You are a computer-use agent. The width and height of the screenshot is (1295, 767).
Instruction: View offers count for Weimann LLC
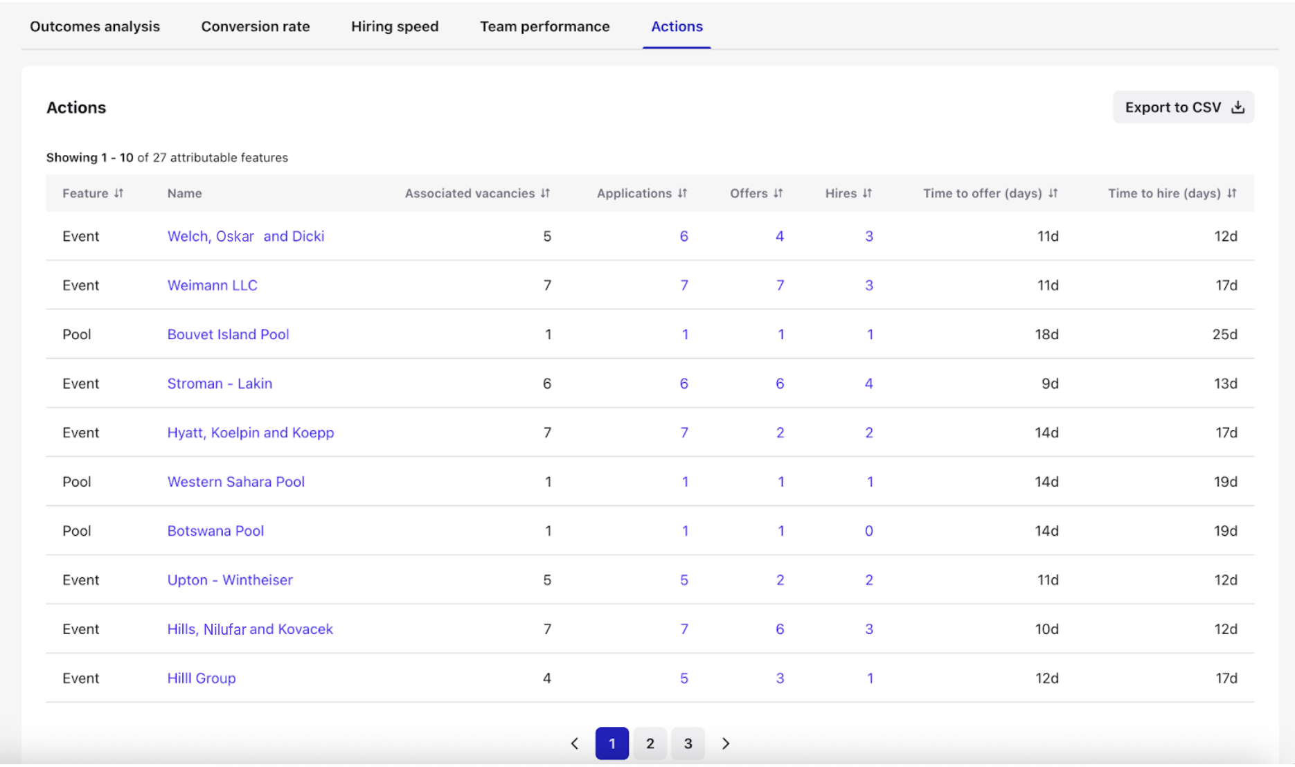(x=780, y=285)
